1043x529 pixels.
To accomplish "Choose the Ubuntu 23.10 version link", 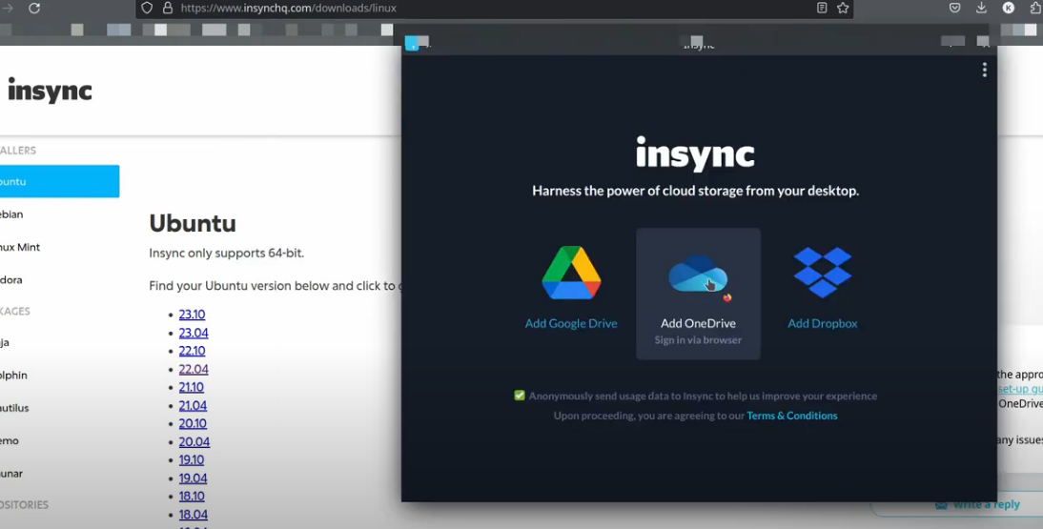I will point(192,315).
